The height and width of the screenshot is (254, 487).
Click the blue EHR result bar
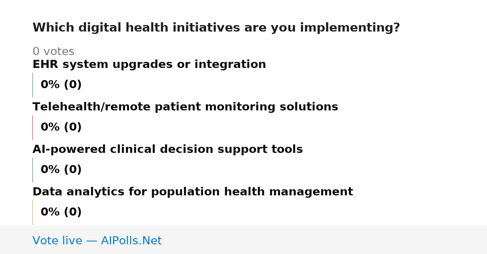pos(33,85)
